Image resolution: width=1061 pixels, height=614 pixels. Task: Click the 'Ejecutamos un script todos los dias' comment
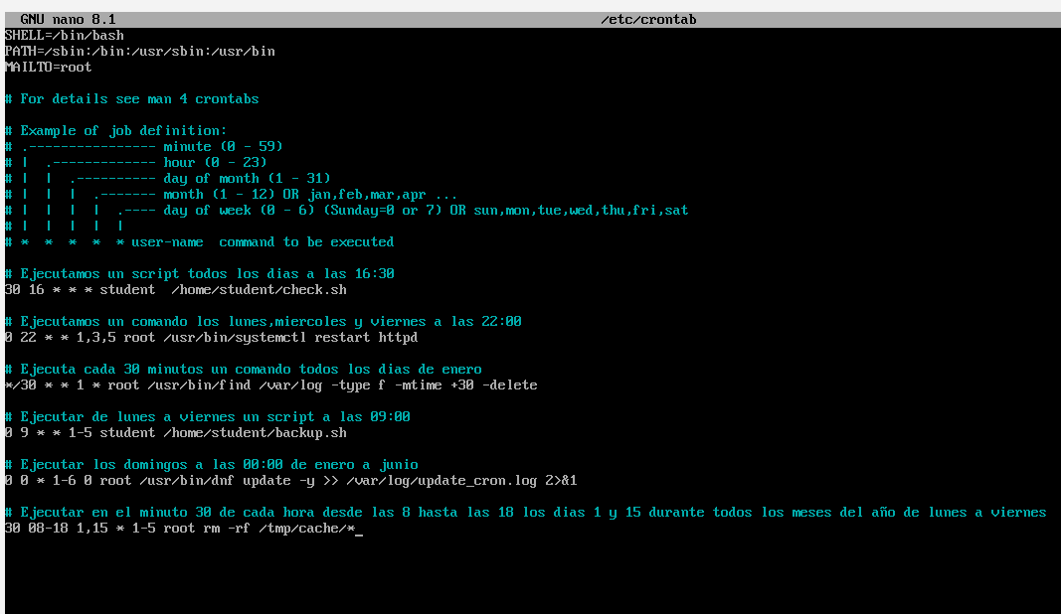click(199, 274)
